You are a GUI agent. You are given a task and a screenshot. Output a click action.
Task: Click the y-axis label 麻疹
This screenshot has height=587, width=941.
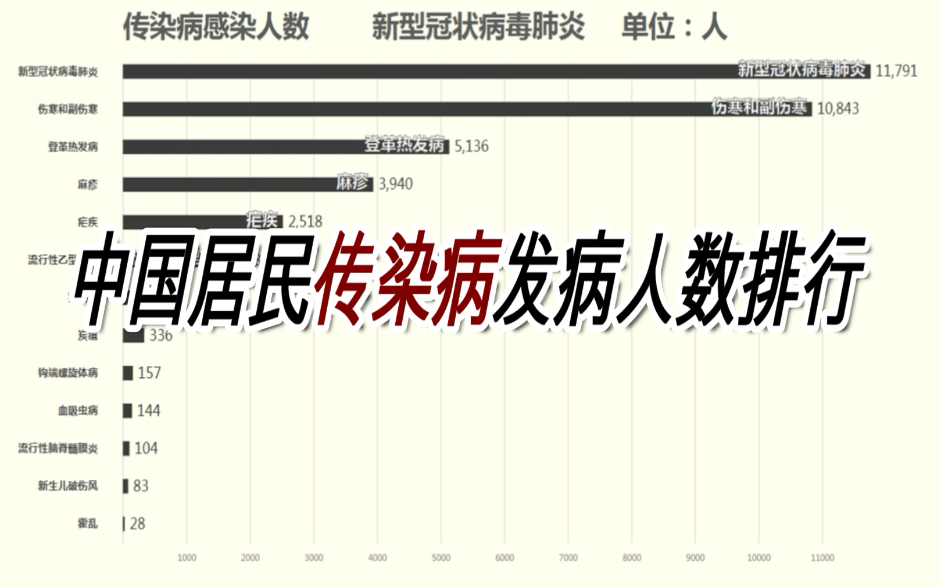(x=88, y=185)
